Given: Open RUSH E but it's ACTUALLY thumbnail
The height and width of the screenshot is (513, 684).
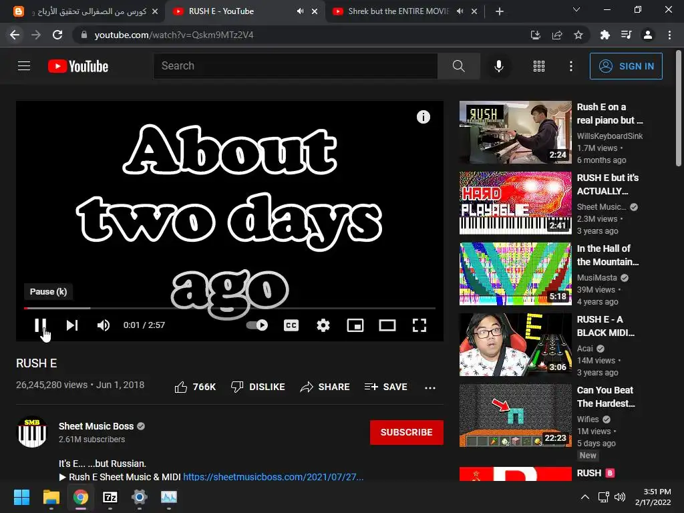Looking at the screenshot, I should click(x=515, y=203).
